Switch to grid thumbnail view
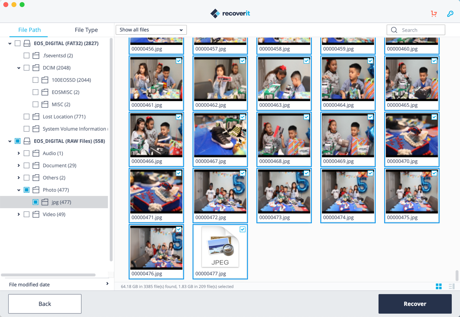This screenshot has height=317, width=460. coord(438,286)
